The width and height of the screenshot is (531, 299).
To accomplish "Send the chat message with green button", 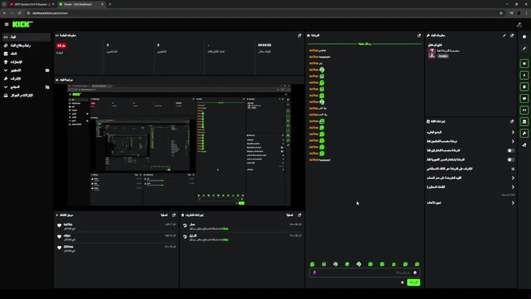I will click(x=413, y=282).
